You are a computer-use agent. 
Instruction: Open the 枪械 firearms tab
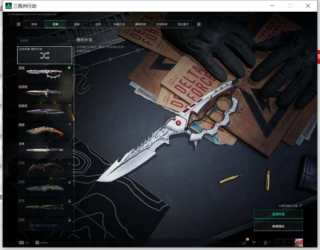tap(34, 24)
